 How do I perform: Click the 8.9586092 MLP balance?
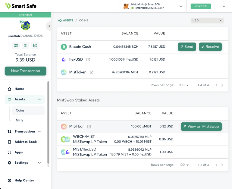140,150
